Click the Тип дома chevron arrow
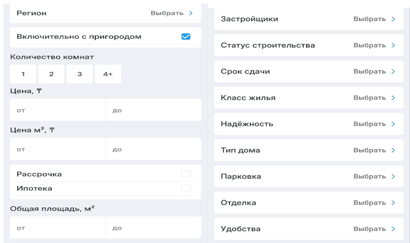This screenshot has height=243, width=410. coord(393,150)
